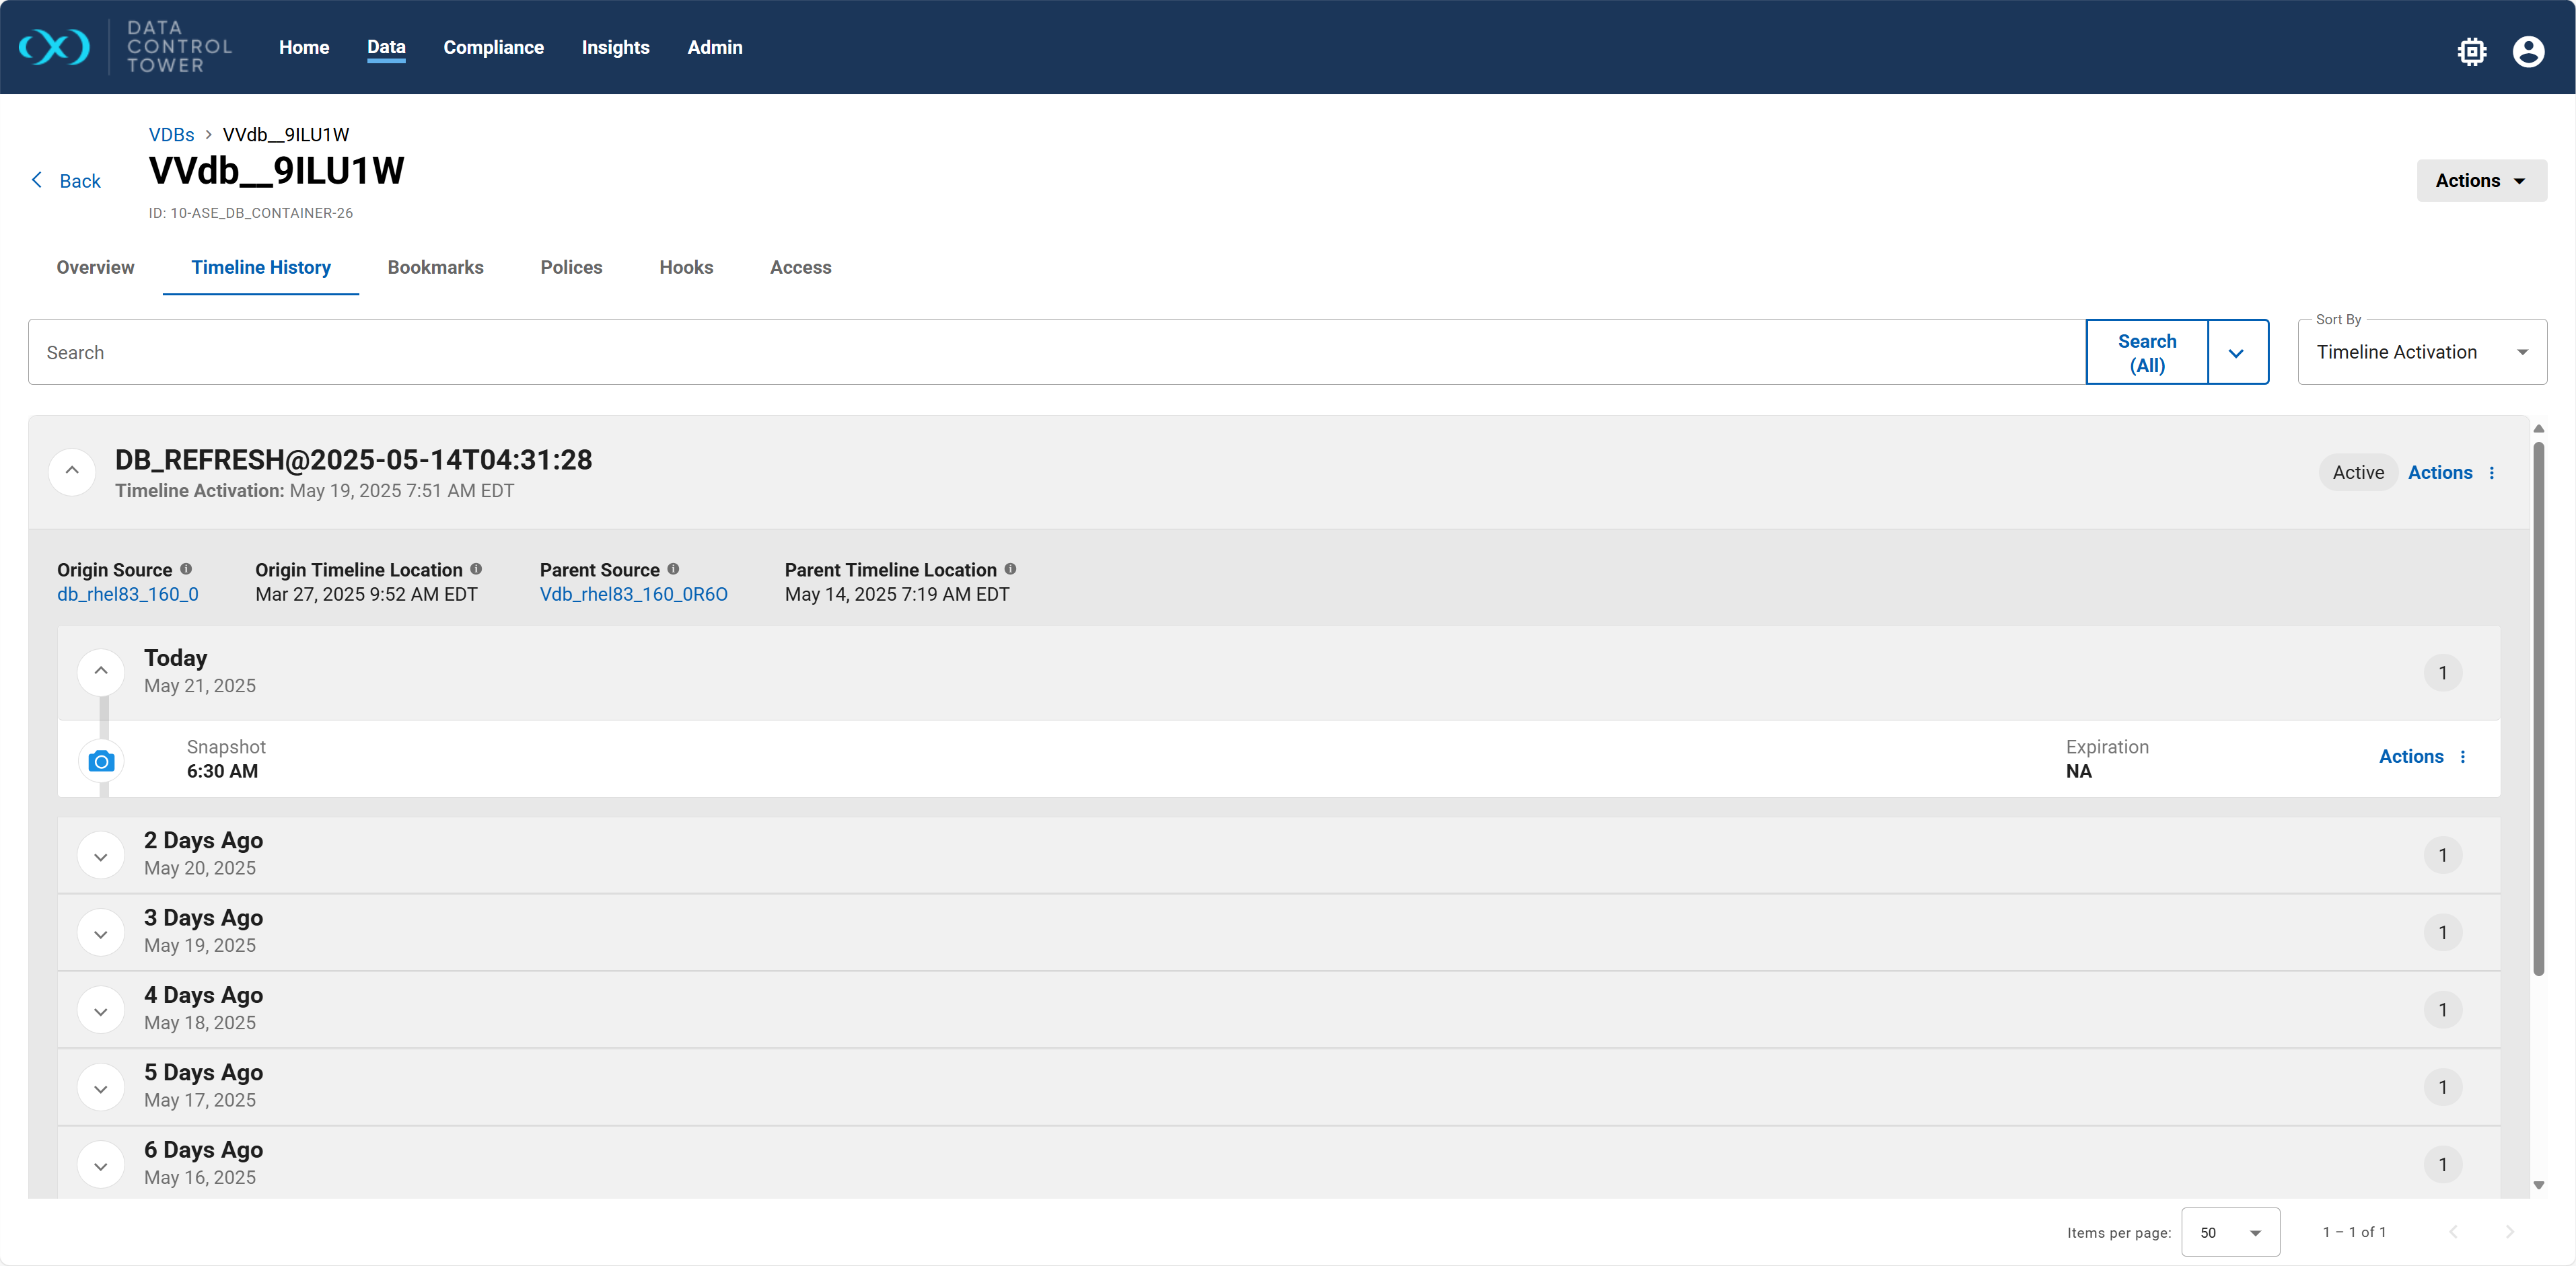Open the snapshot row Actions menu
Viewport: 2576px width, 1266px height.
(2422, 757)
